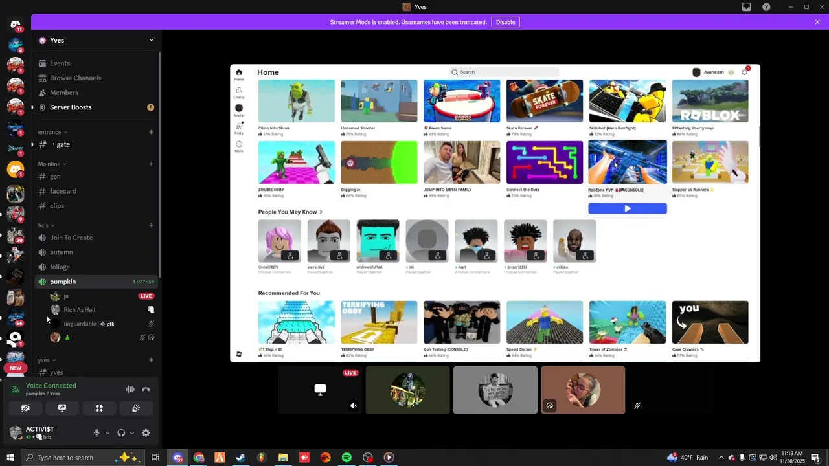
Task: Create channel in Vc's category
Action: pos(151,225)
